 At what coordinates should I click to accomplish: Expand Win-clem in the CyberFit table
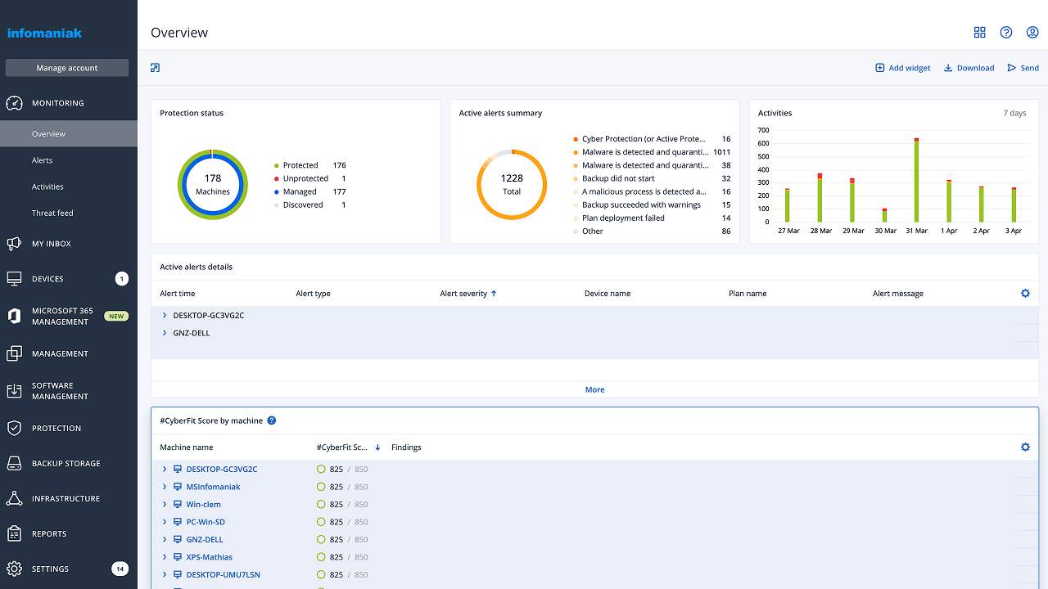click(164, 504)
